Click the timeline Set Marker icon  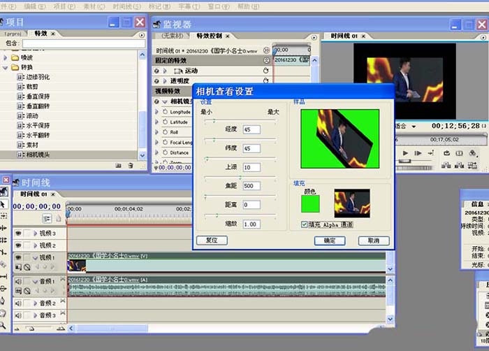(59, 218)
